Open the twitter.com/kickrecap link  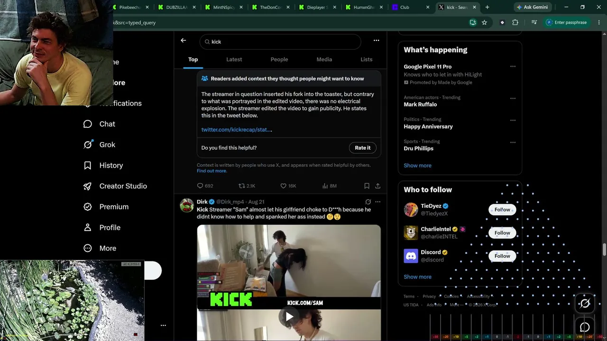point(237,130)
